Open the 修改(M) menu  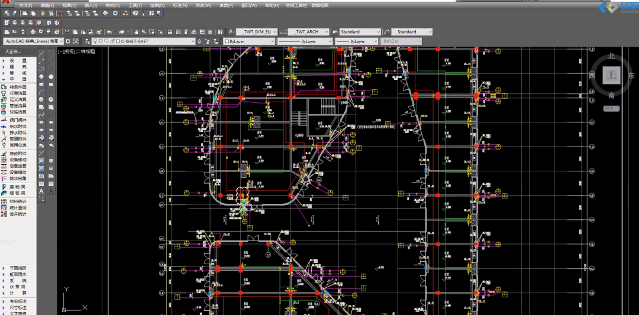[x=204, y=6]
